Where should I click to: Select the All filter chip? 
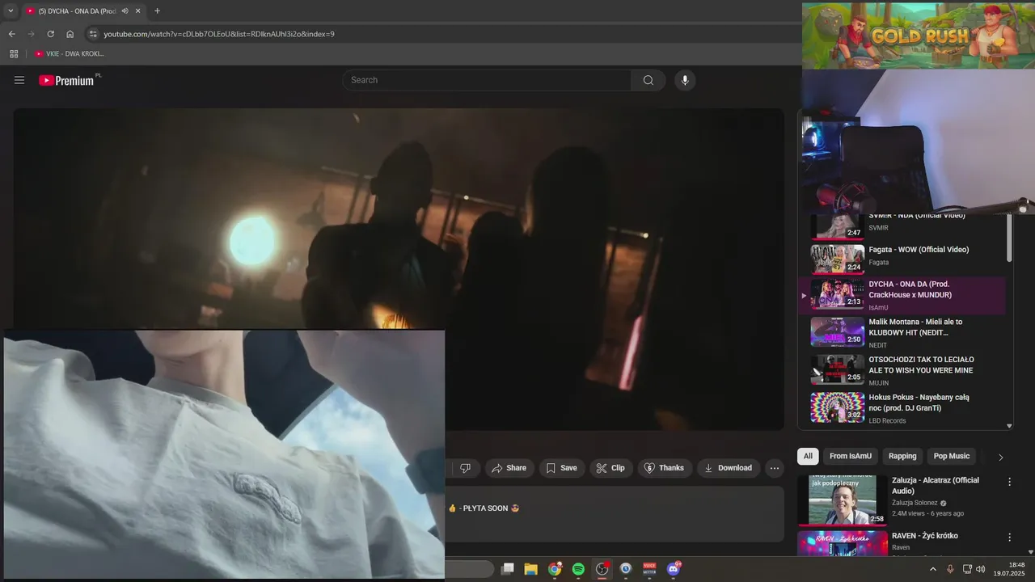point(808,456)
